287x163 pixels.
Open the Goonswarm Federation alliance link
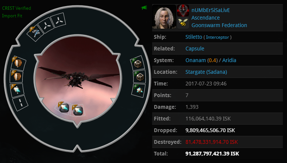point(219,25)
